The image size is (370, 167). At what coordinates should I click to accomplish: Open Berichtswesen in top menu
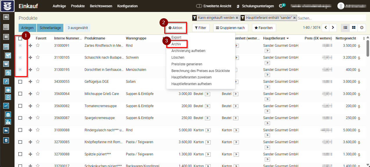coord(101,6)
